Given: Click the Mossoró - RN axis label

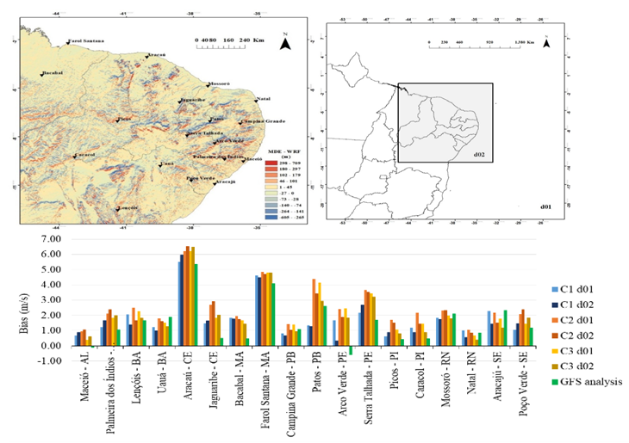Looking at the screenshot, I should [x=444, y=380].
